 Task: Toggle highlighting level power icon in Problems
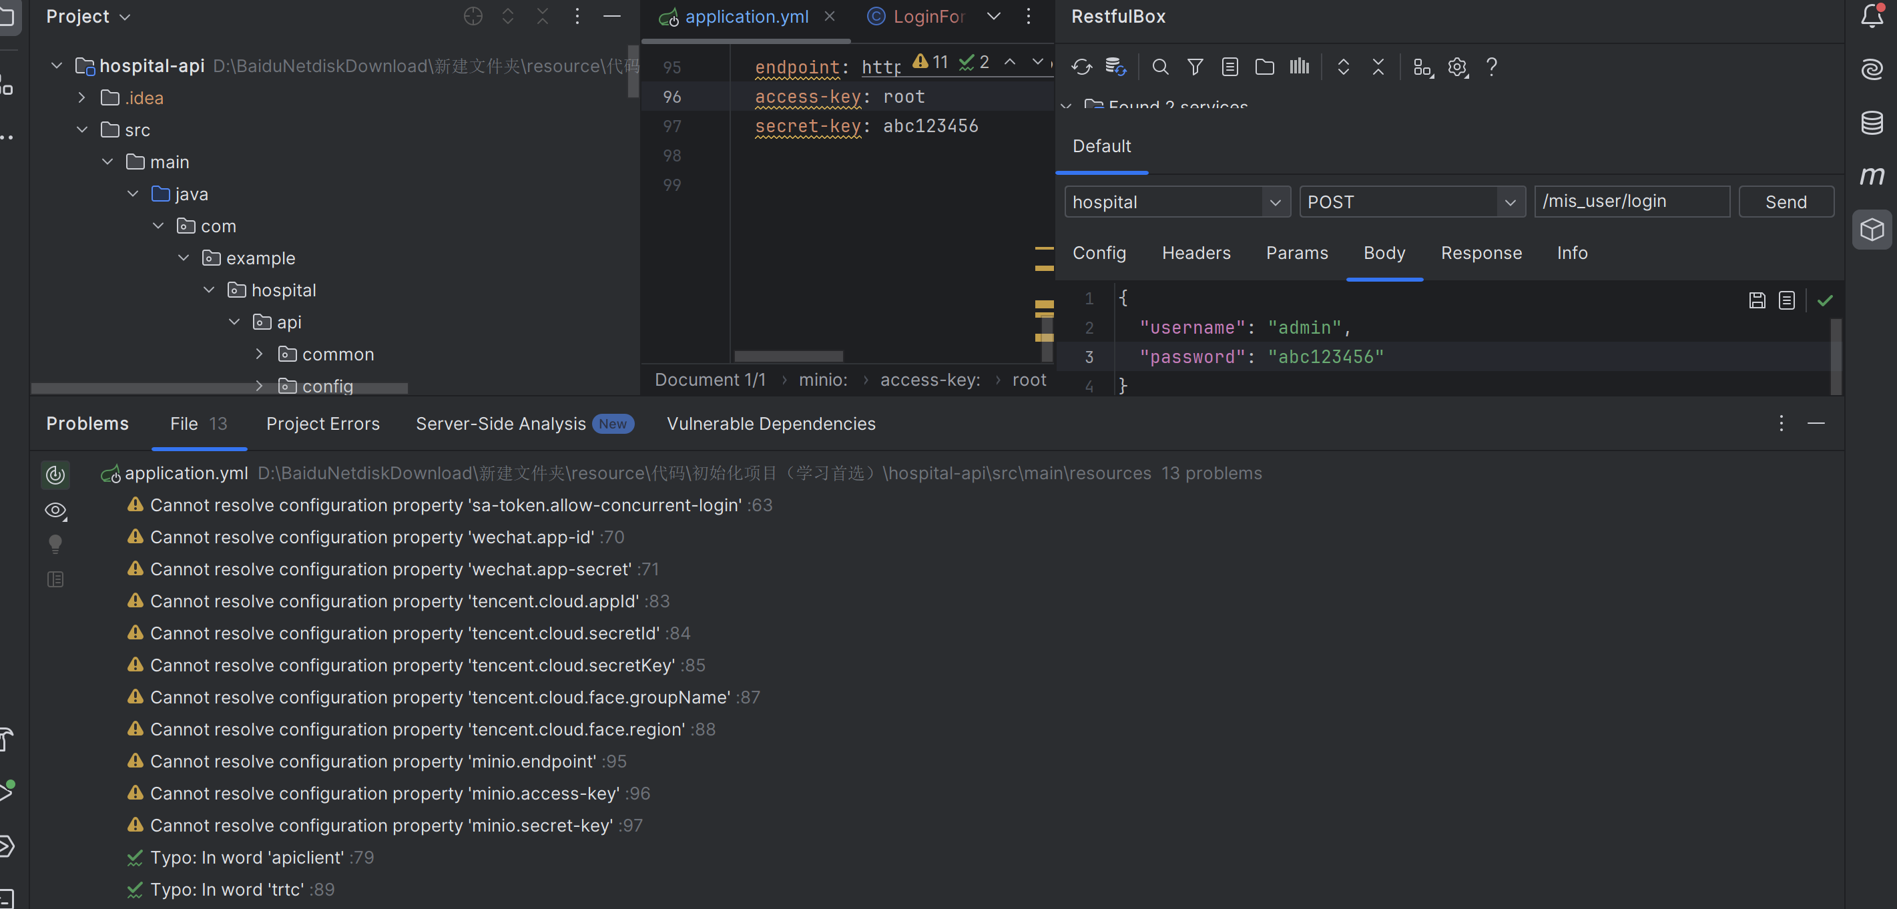(56, 475)
